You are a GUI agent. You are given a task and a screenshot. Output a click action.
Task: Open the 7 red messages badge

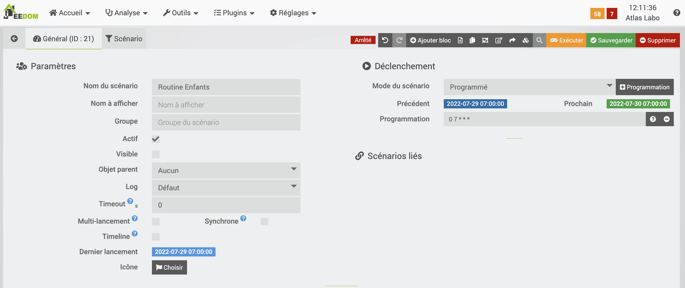(612, 14)
